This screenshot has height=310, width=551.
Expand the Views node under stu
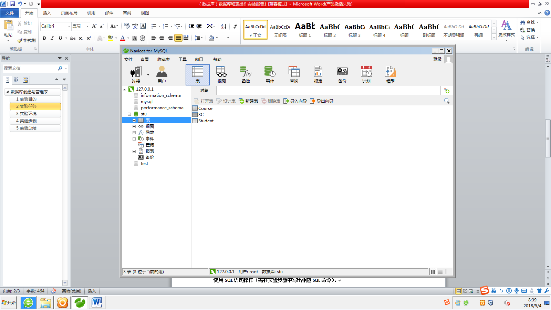point(134,126)
